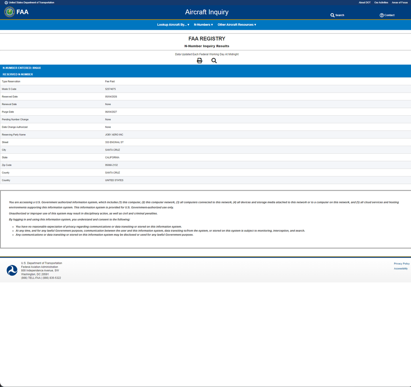Click the 800 Independence Avenue, SW address
411x387 pixels.
point(40,270)
